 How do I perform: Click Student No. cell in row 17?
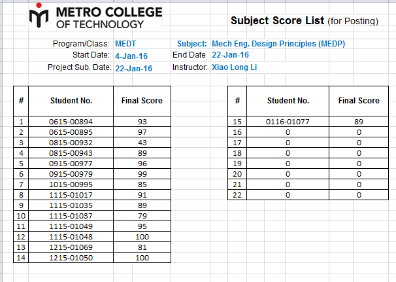pos(288,143)
